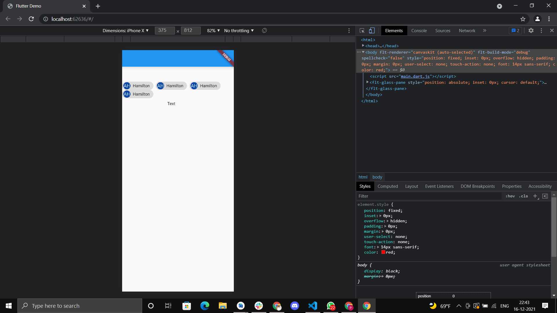This screenshot has height=313, width=557.
Task: Open the element style sidebar toggle icon
Action: (545, 196)
